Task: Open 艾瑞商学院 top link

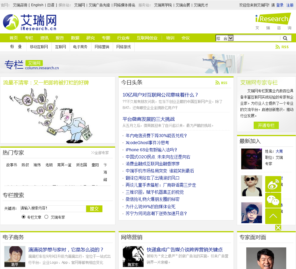Action: pyautogui.click(x=163, y=5)
